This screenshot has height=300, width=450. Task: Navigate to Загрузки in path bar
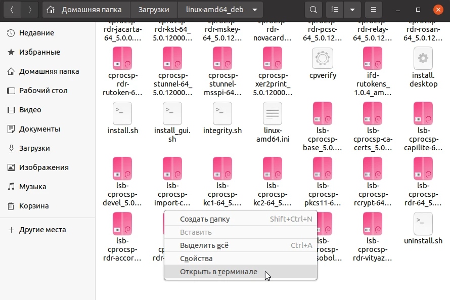coord(154,10)
